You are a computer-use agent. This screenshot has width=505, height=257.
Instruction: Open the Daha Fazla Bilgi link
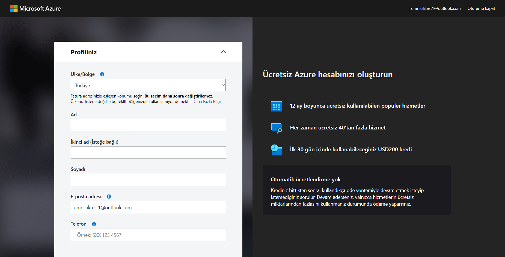[x=207, y=102]
